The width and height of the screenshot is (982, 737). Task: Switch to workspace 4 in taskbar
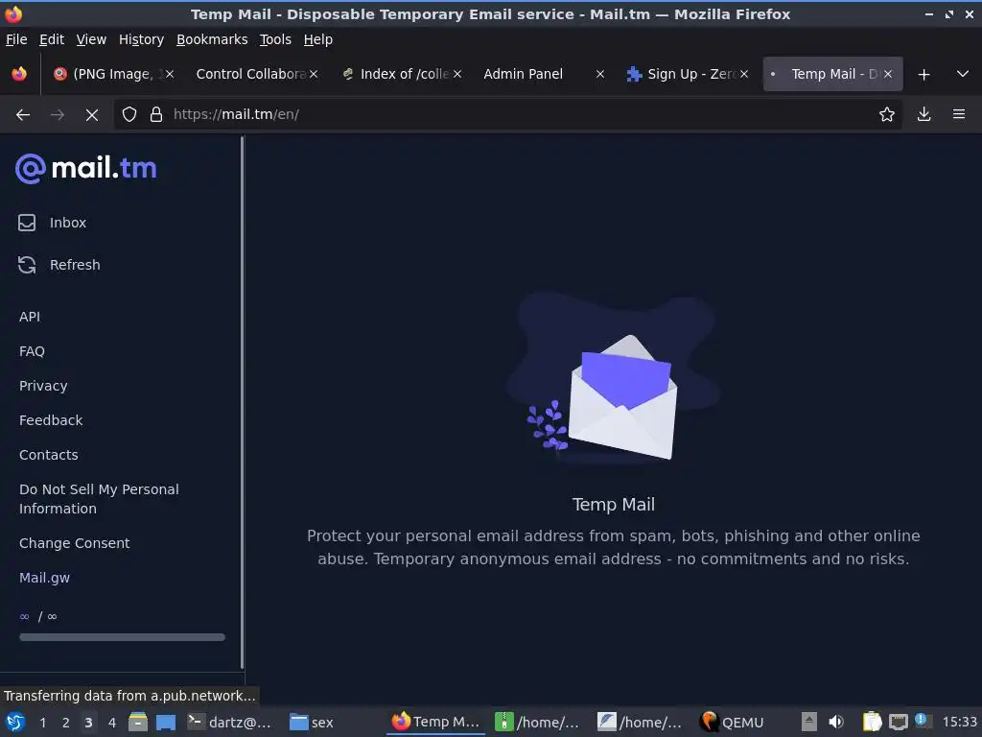click(112, 723)
